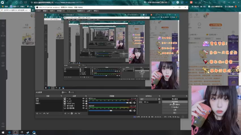Enable 工作室模式 studio mode

tap(175, 107)
